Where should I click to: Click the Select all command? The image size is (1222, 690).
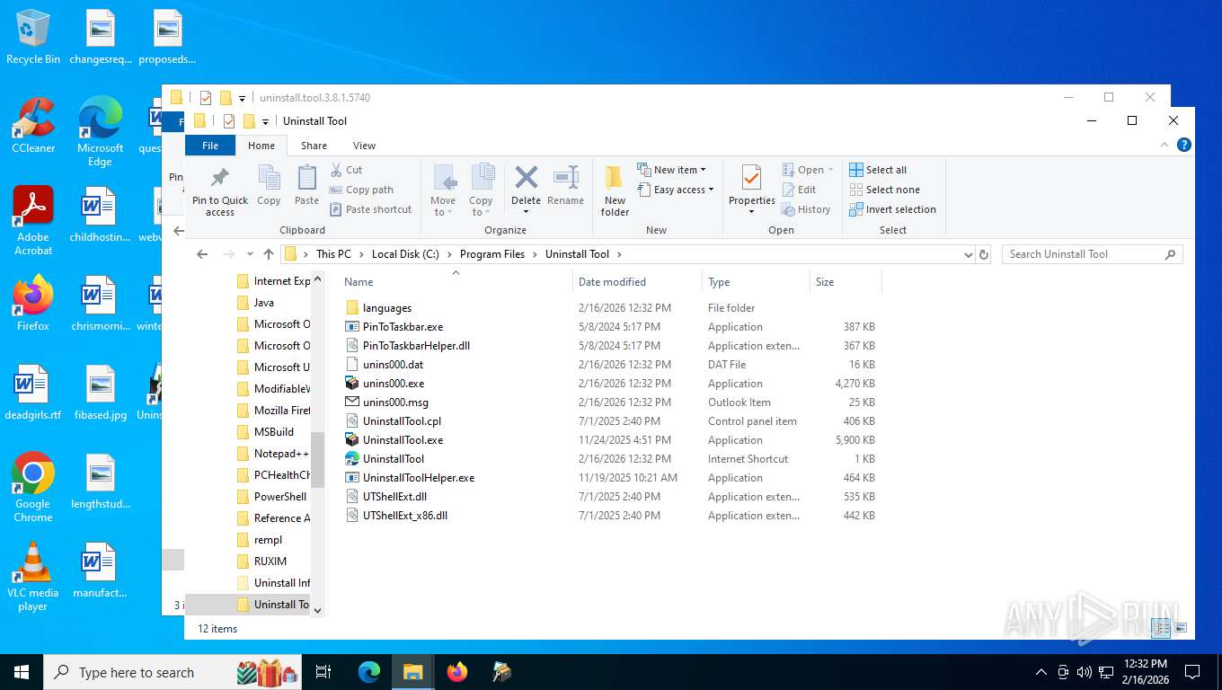878,170
